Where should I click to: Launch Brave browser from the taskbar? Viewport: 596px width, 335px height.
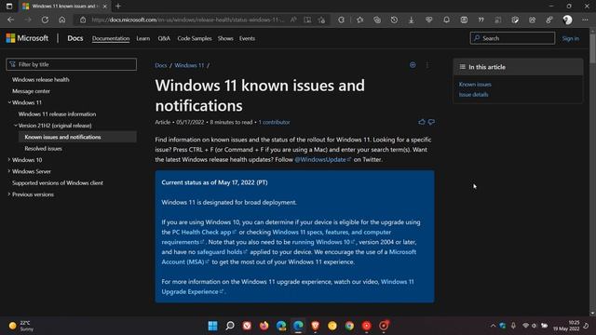point(315,326)
